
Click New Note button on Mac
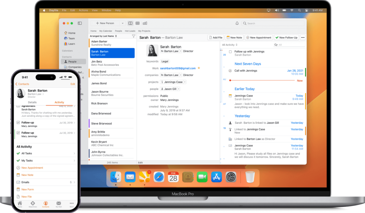pos(234,37)
